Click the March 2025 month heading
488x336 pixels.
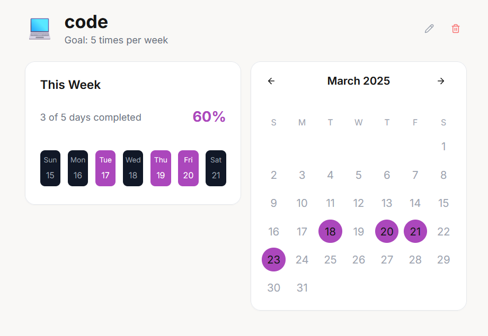(358, 81)
